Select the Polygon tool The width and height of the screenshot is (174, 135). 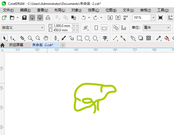tap(95, 38)
